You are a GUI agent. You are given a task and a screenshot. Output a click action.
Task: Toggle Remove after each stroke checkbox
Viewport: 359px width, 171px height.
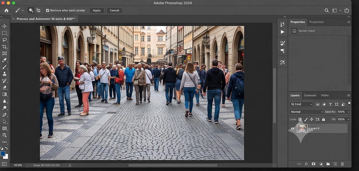point(48,10)
